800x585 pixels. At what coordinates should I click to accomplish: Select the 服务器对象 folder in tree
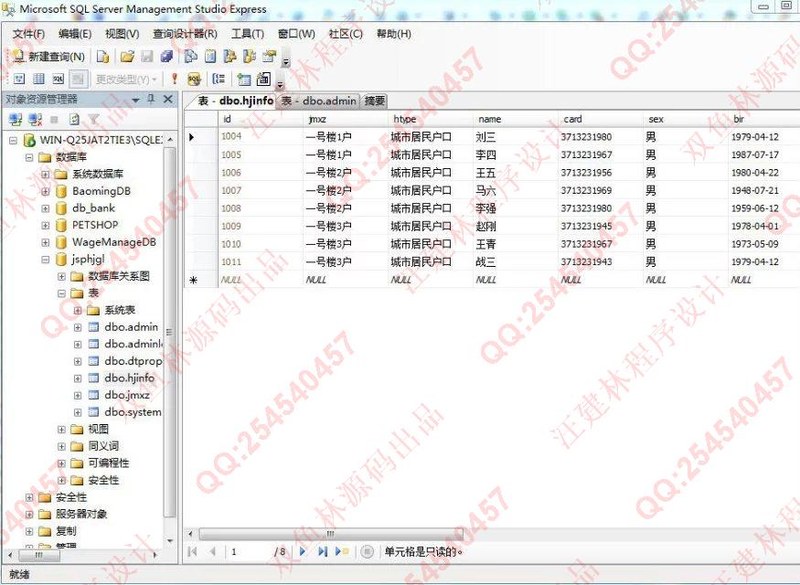click(x=81, y=514)
